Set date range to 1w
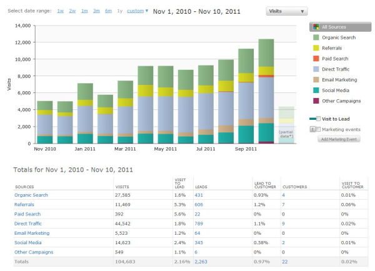Viewport: 375px width, 271px height. coord(60,11)
